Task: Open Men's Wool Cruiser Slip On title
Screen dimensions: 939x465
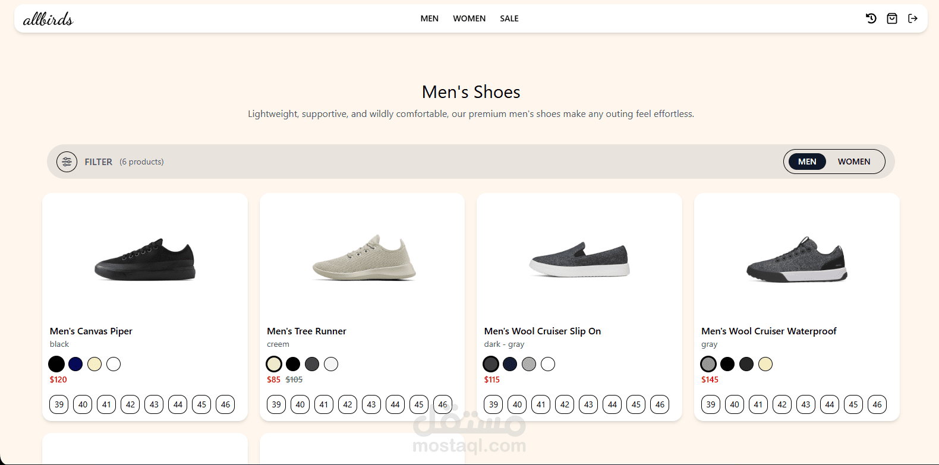Action: coord(542,331)
